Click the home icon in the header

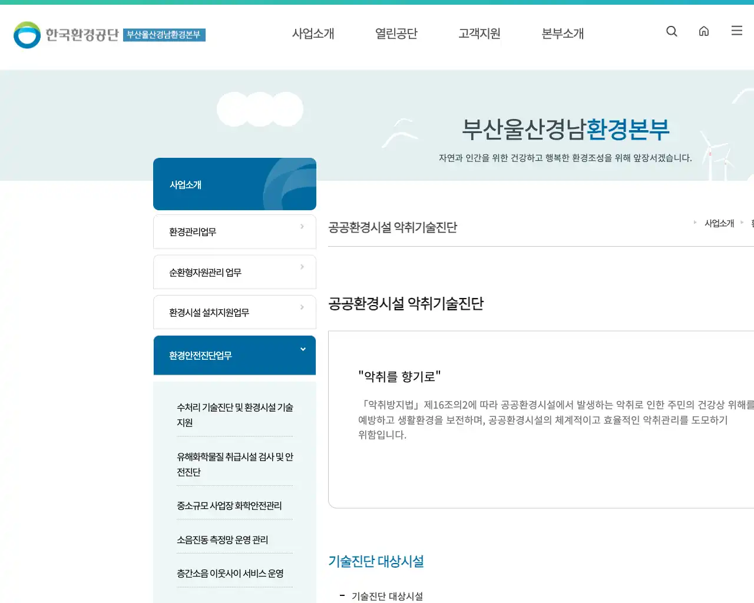[x=704, y=31]
